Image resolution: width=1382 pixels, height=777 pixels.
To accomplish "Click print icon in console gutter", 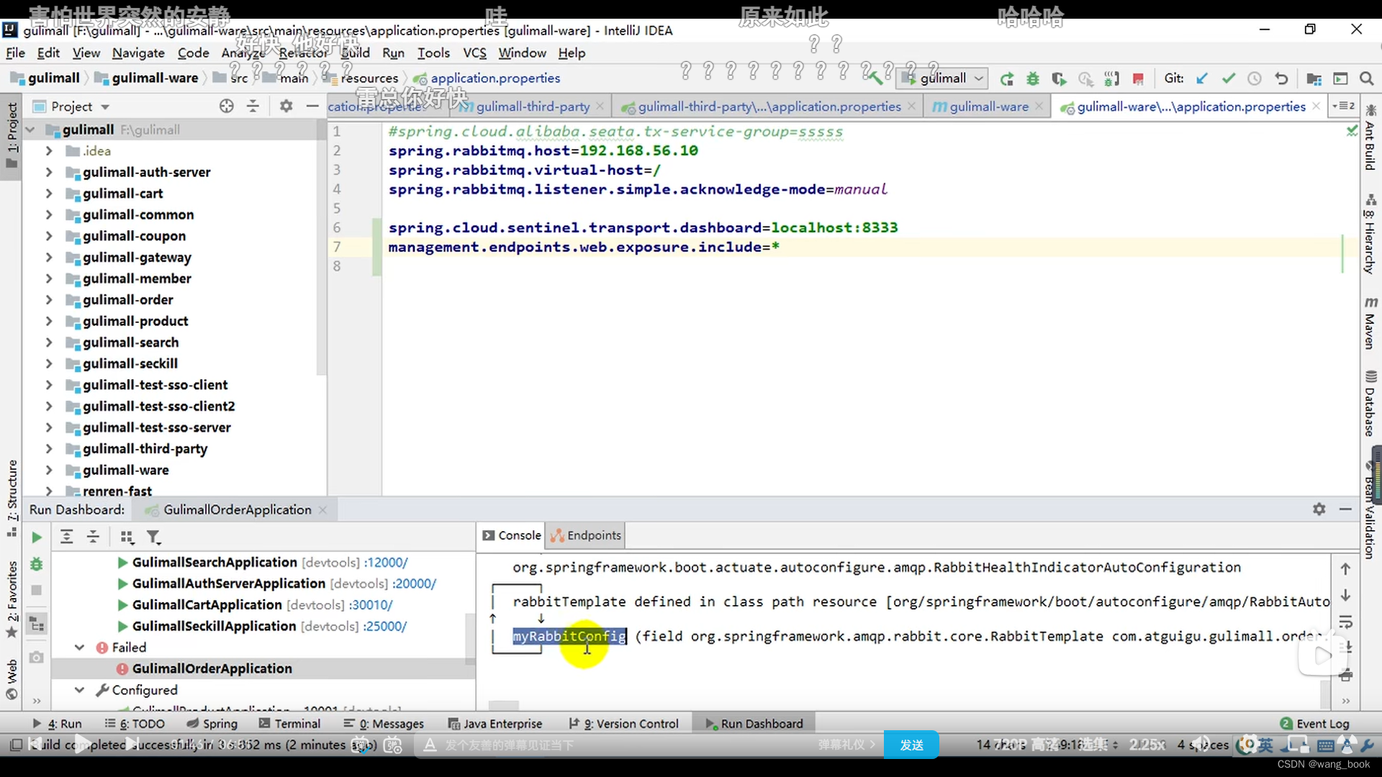I will point(1345,676).
